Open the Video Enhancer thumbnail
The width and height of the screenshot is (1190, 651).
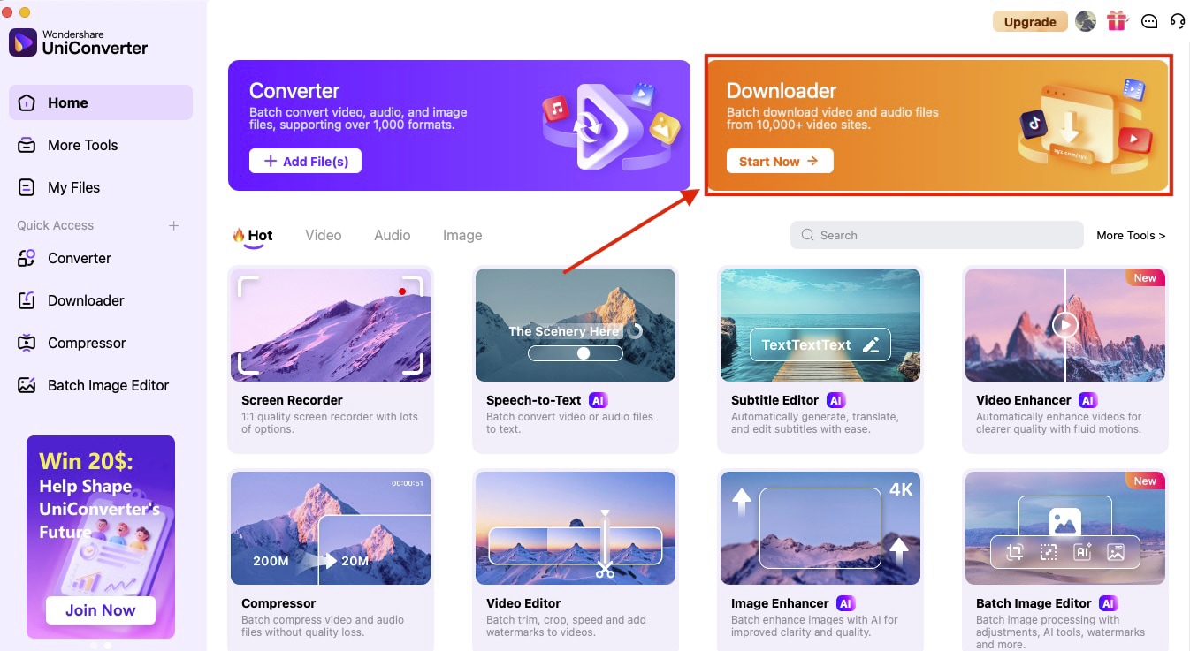[1065, 325]
